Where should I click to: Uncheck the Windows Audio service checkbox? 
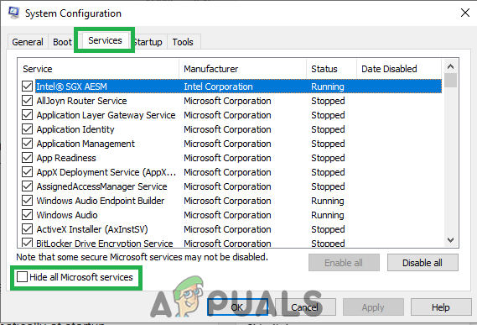coord(27,215)
